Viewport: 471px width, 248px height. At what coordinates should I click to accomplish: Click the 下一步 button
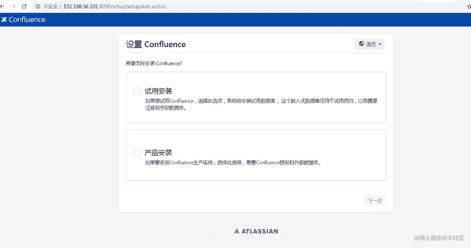click(375, 201)
